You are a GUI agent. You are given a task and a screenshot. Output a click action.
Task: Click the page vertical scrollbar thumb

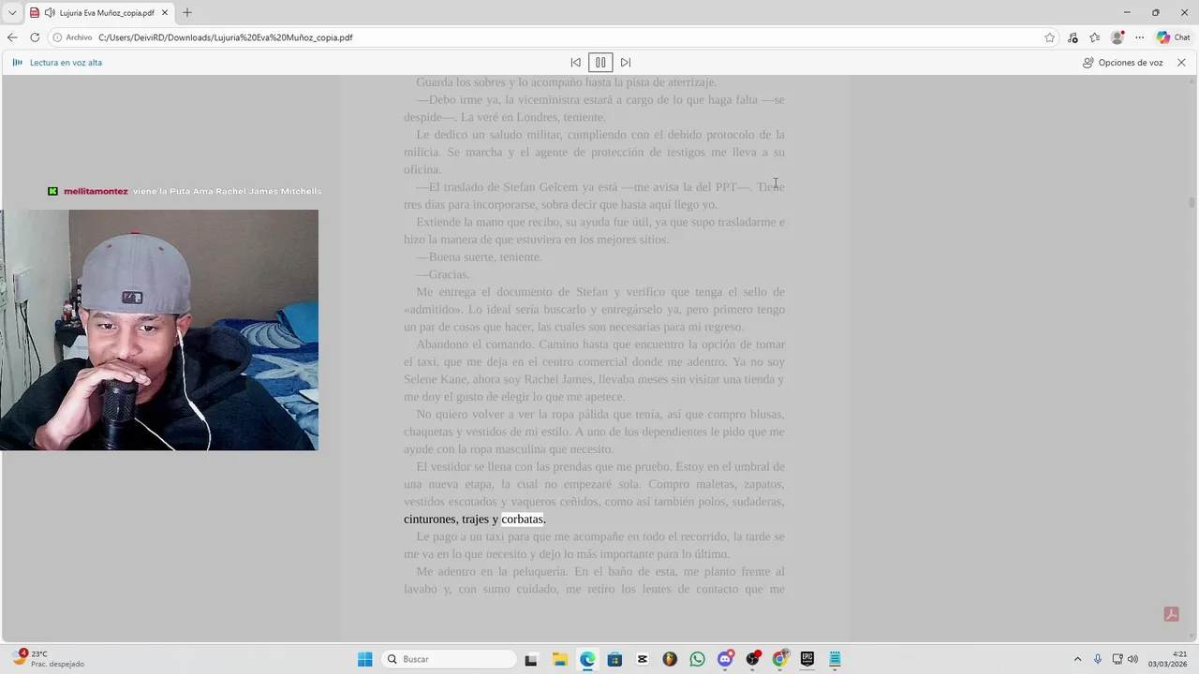(1192, 202)
